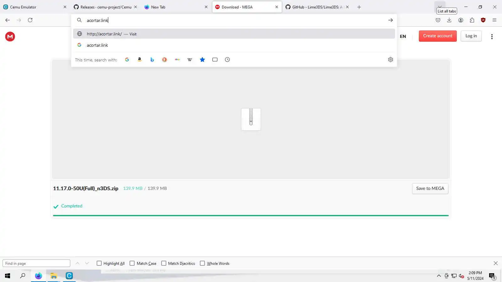
Task: Enable Match Case checkbox
Action: tap(132, 263)
